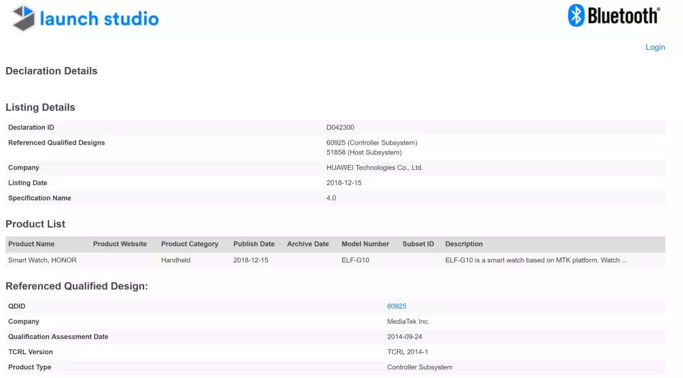Image resolution: width=683 pixels, height=378 pixels.
Task: Click the Declaration ID value D042300
Action: point(340,127)
